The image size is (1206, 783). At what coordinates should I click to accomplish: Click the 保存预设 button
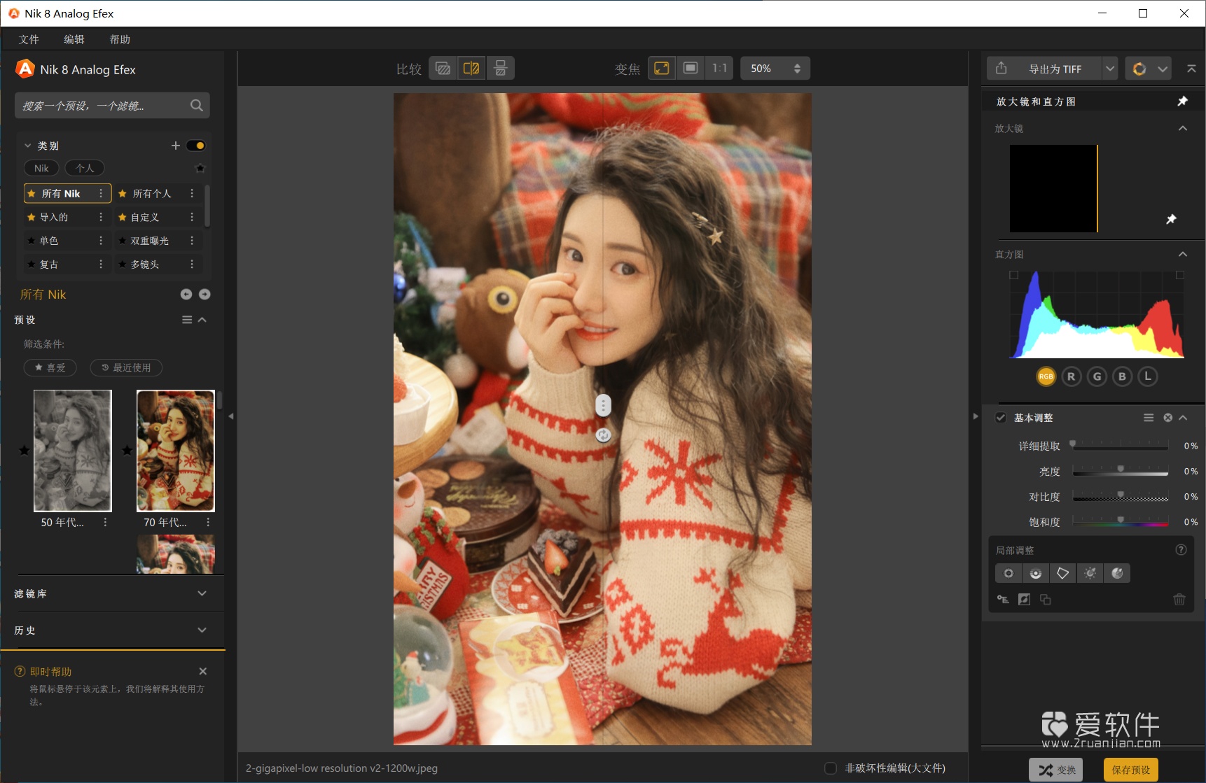pyautogui.click(x=1130, y=768)
